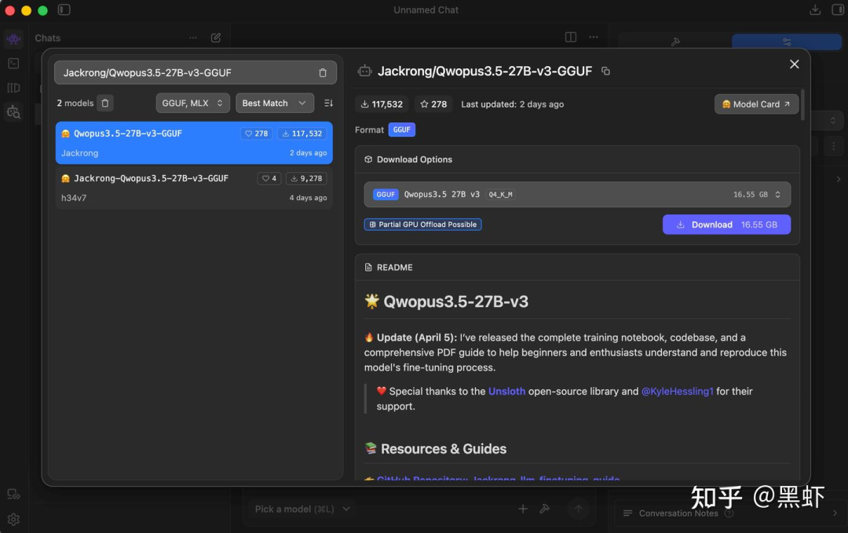Click the Last updated: 2 days ago text

coord(512,104)
